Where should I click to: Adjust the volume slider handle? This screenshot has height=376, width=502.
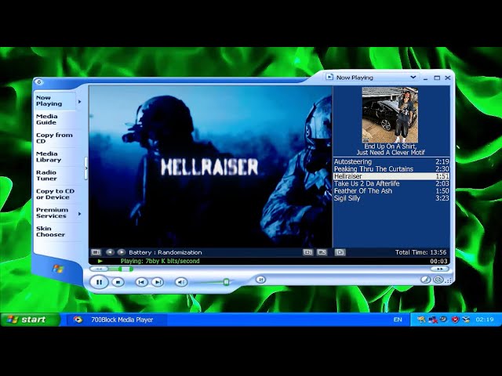click(226, 282)
